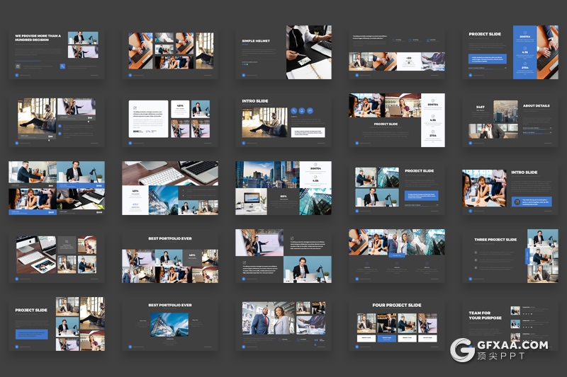Click the blue text box in the bottom-left Project Slide
This screenshot has width=567, height=377.
[31, 334]
